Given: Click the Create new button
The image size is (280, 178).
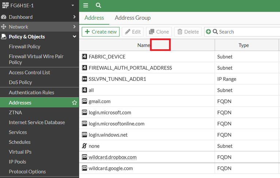Looking at the screenshot, I should [101, 32].
